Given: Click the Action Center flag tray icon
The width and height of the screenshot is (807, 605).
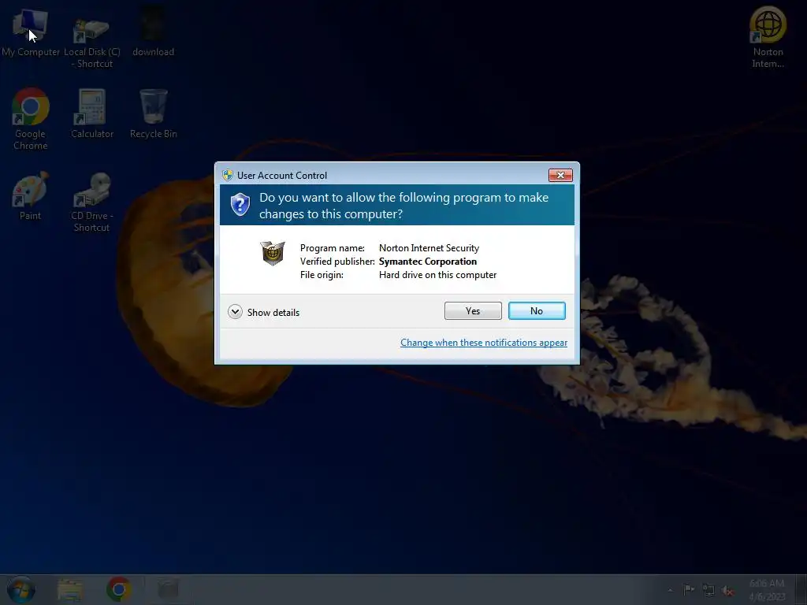Looking at the screenshot, I should tap(688, 590).
